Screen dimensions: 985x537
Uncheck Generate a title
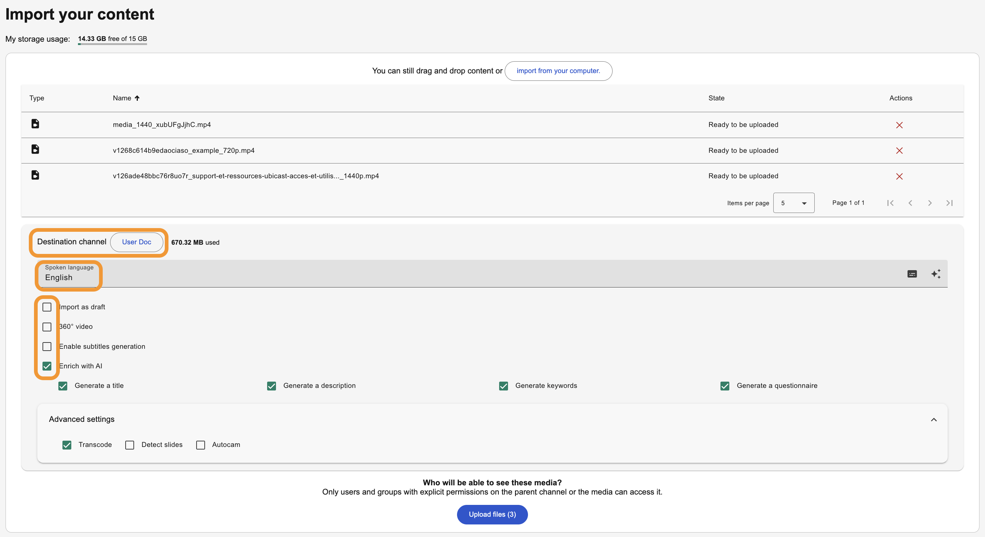click(x=63, y=386)
